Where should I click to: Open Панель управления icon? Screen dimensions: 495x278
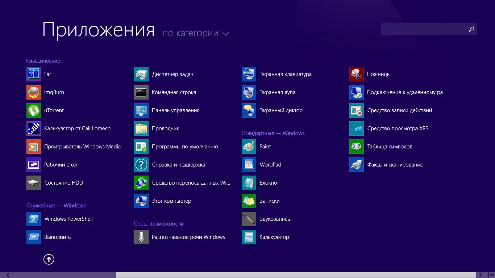point(141,110)
